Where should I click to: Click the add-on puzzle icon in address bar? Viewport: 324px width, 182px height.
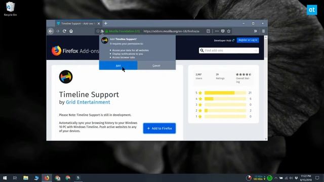click(102, 31)
